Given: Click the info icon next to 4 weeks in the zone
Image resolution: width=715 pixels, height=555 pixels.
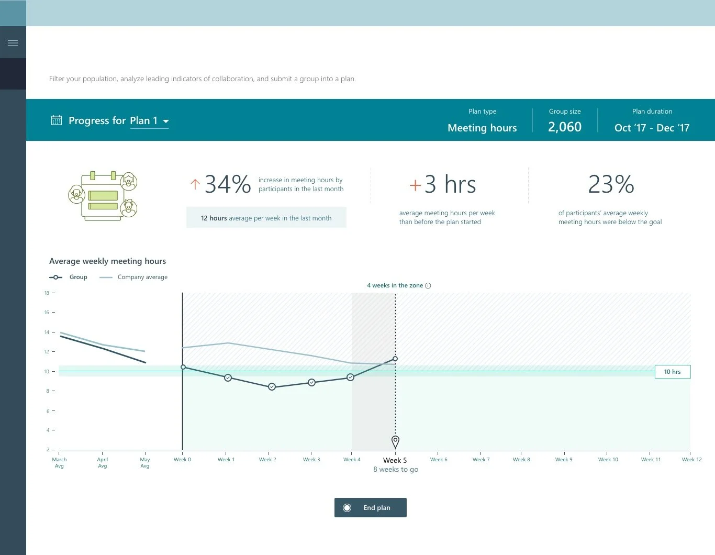Looking at the screenshot, I should (428, 285).
